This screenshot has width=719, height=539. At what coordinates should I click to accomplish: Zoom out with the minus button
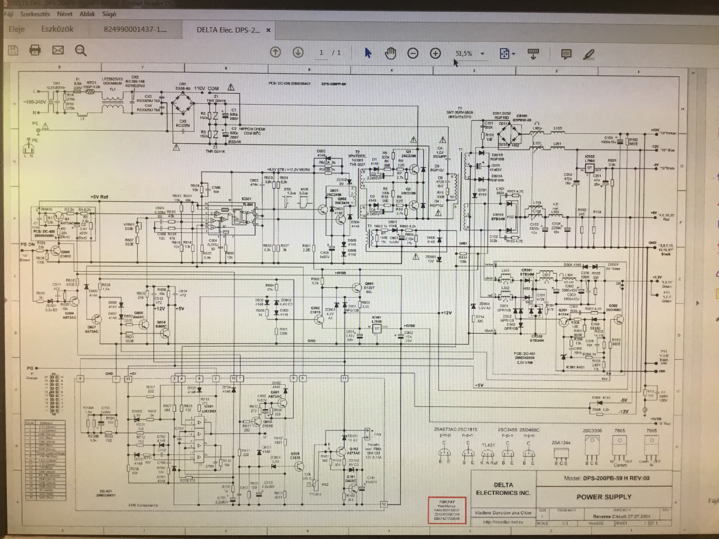click(x=413, y=54)
